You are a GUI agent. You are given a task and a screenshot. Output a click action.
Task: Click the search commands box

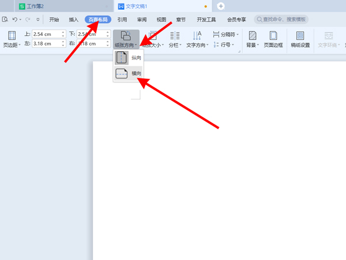281,19
